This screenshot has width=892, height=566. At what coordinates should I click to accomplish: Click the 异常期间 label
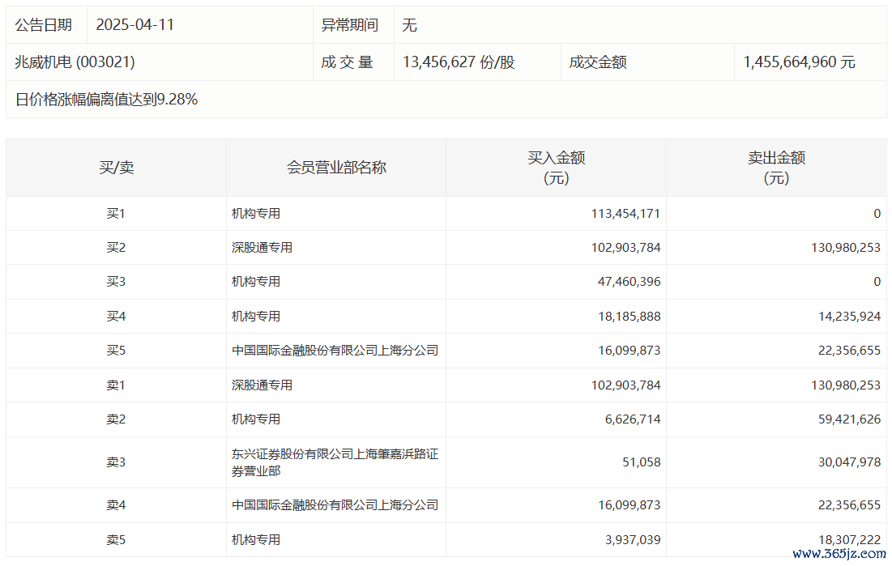click(350, 25)
